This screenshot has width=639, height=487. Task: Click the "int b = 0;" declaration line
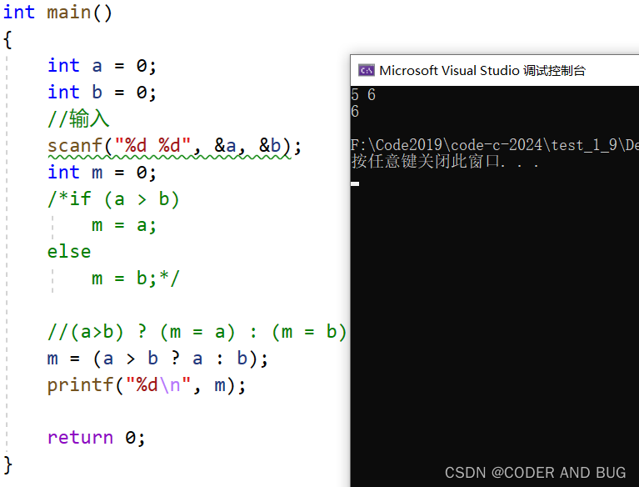[x=102, y=93]
